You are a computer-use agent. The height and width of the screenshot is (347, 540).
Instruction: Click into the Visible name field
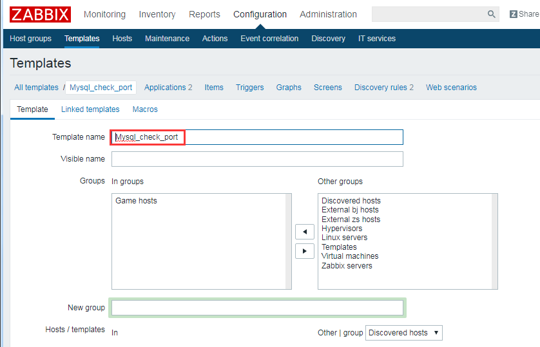257,159
